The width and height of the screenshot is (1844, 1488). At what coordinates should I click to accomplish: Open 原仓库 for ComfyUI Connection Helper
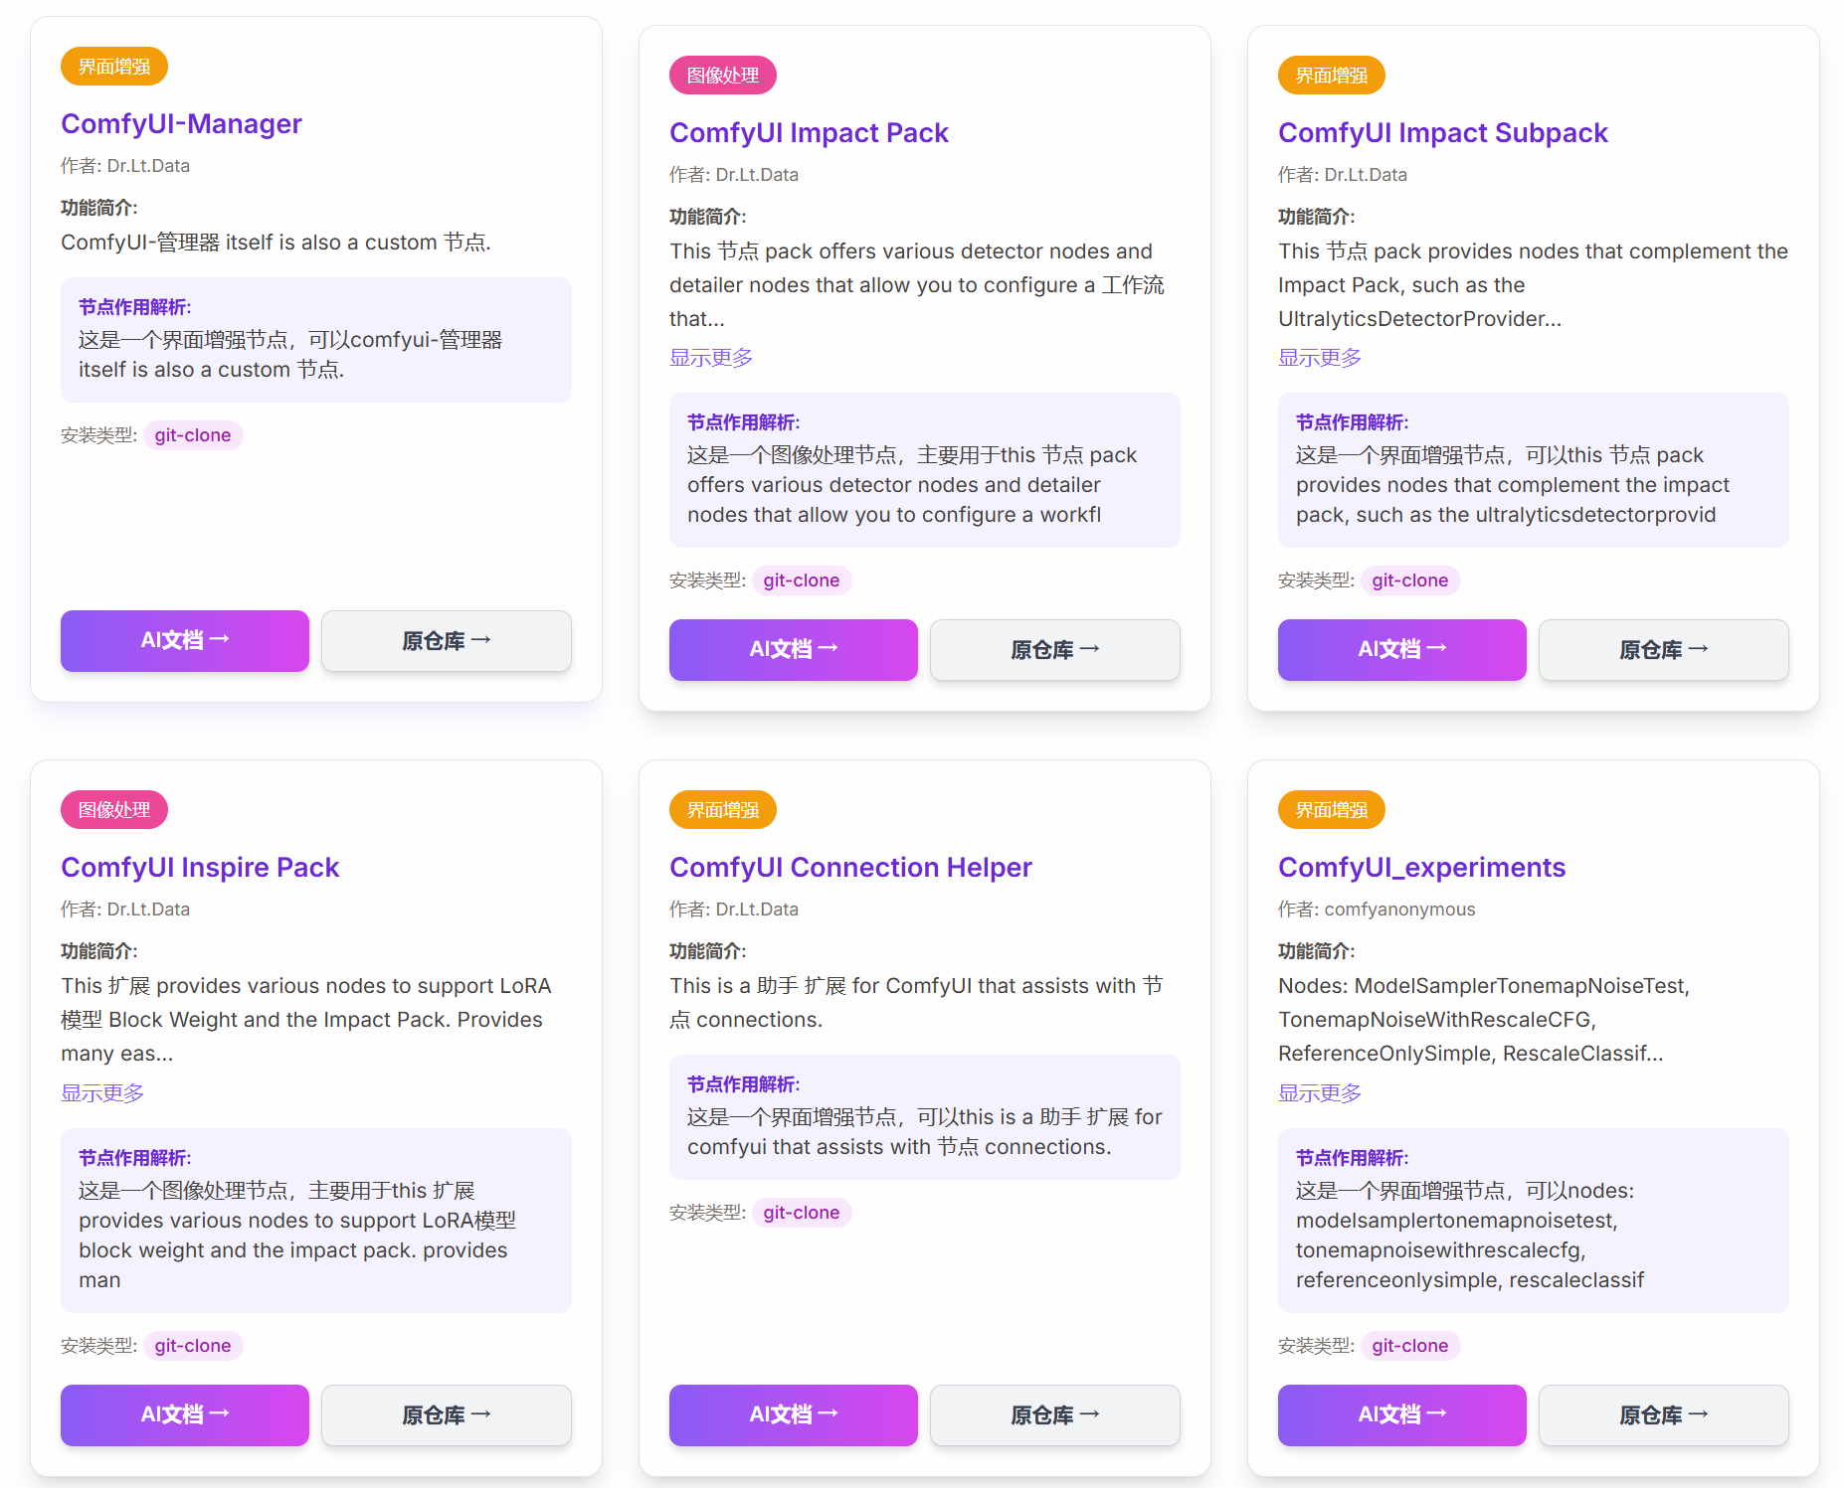tap(1054, 1414)
